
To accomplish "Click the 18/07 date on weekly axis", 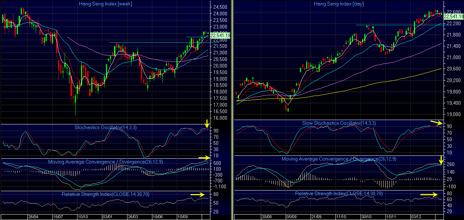I will coord(58,217).
